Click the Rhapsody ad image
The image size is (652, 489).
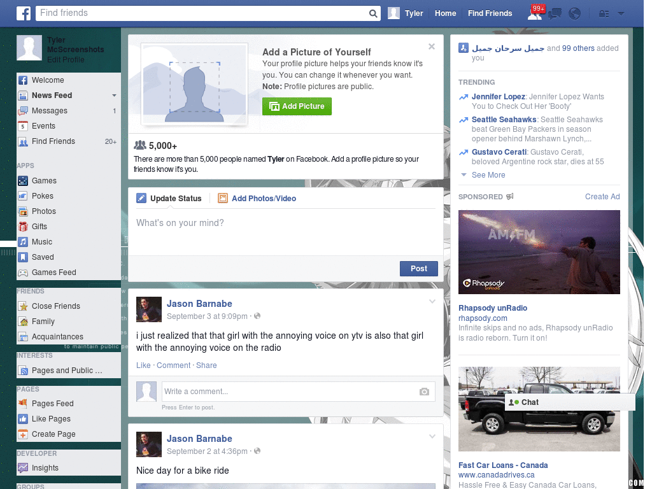point(539,252)
